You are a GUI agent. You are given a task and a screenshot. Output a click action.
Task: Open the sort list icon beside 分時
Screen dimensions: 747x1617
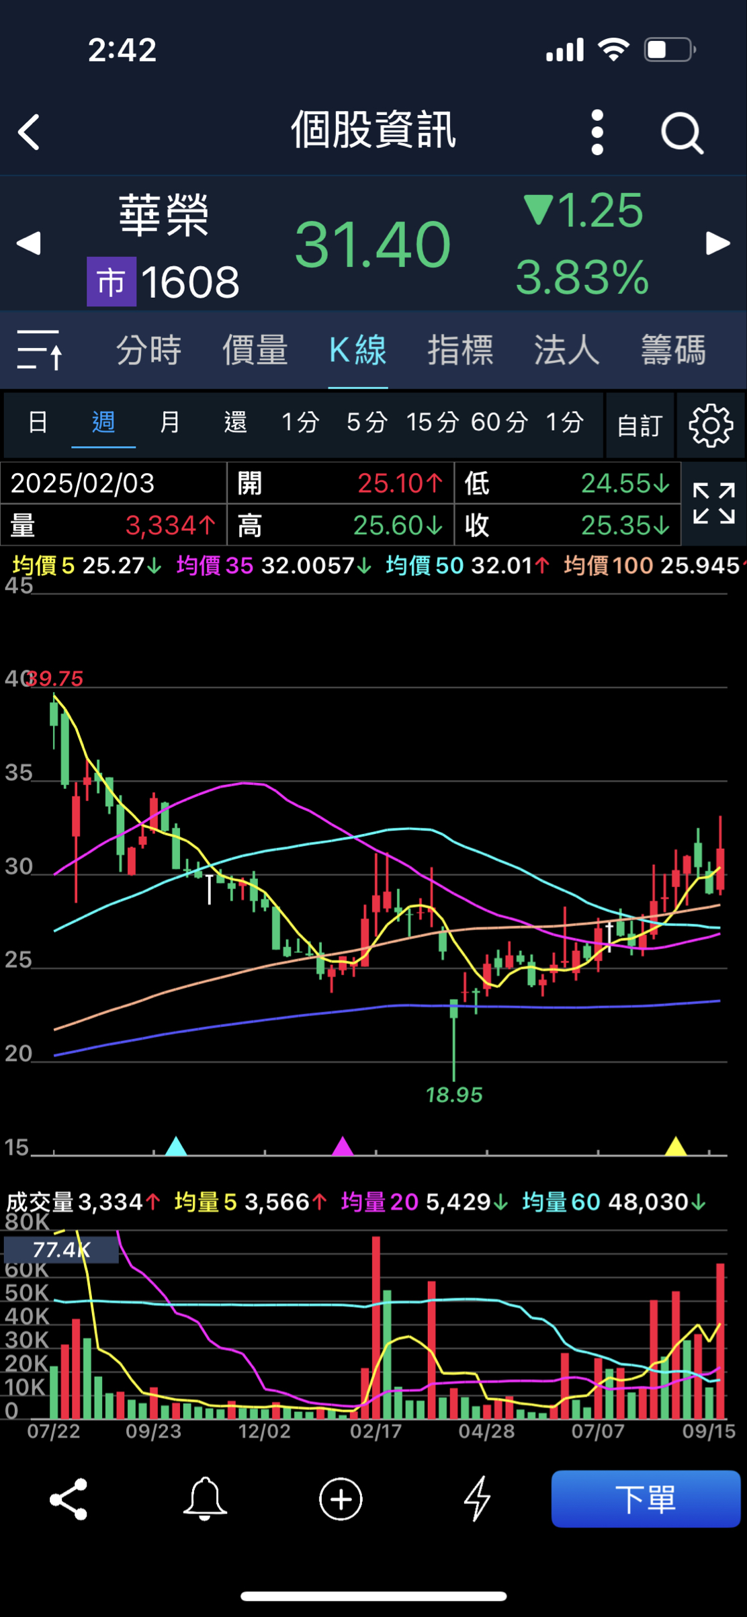click(x=40, y=349)
